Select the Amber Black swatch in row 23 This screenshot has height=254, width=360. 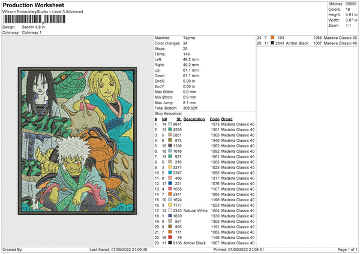click(x=170, y=243)
